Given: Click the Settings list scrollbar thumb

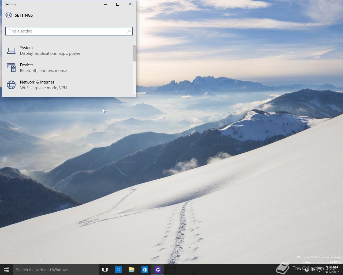Looking at the screenshot, I should click(135, 53).
